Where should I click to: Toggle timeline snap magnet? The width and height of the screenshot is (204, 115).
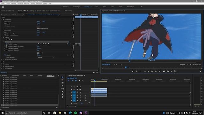[x=72, y=81]
